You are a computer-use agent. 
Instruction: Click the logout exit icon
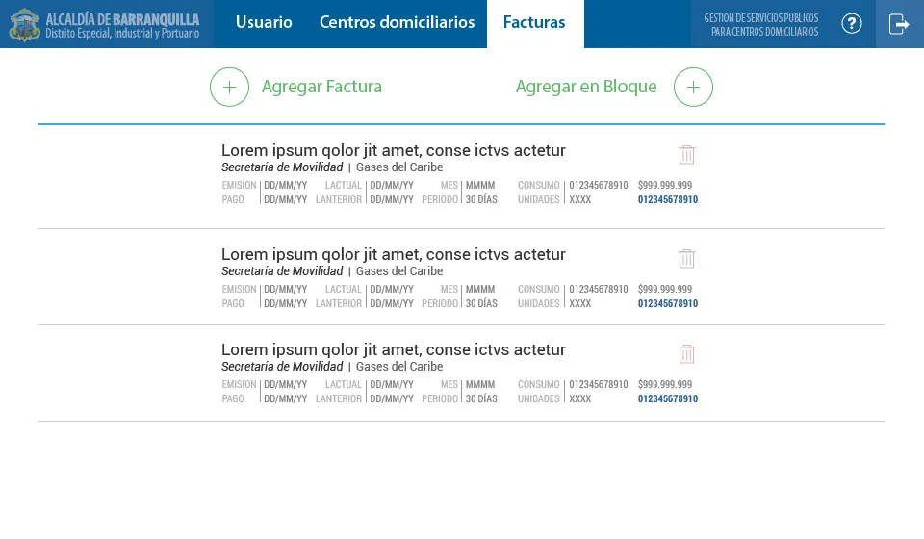(899, 24)
